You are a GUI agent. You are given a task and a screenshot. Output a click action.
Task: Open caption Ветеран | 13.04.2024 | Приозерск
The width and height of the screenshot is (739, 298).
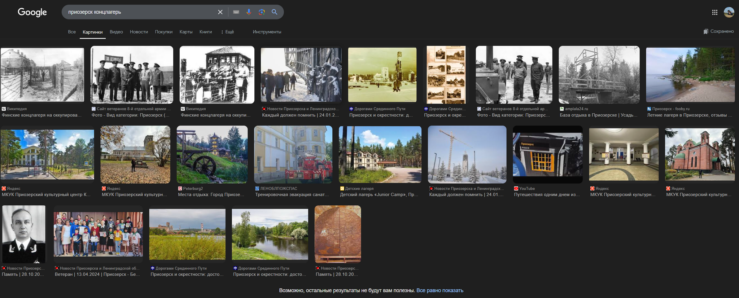tap(97, 274)
